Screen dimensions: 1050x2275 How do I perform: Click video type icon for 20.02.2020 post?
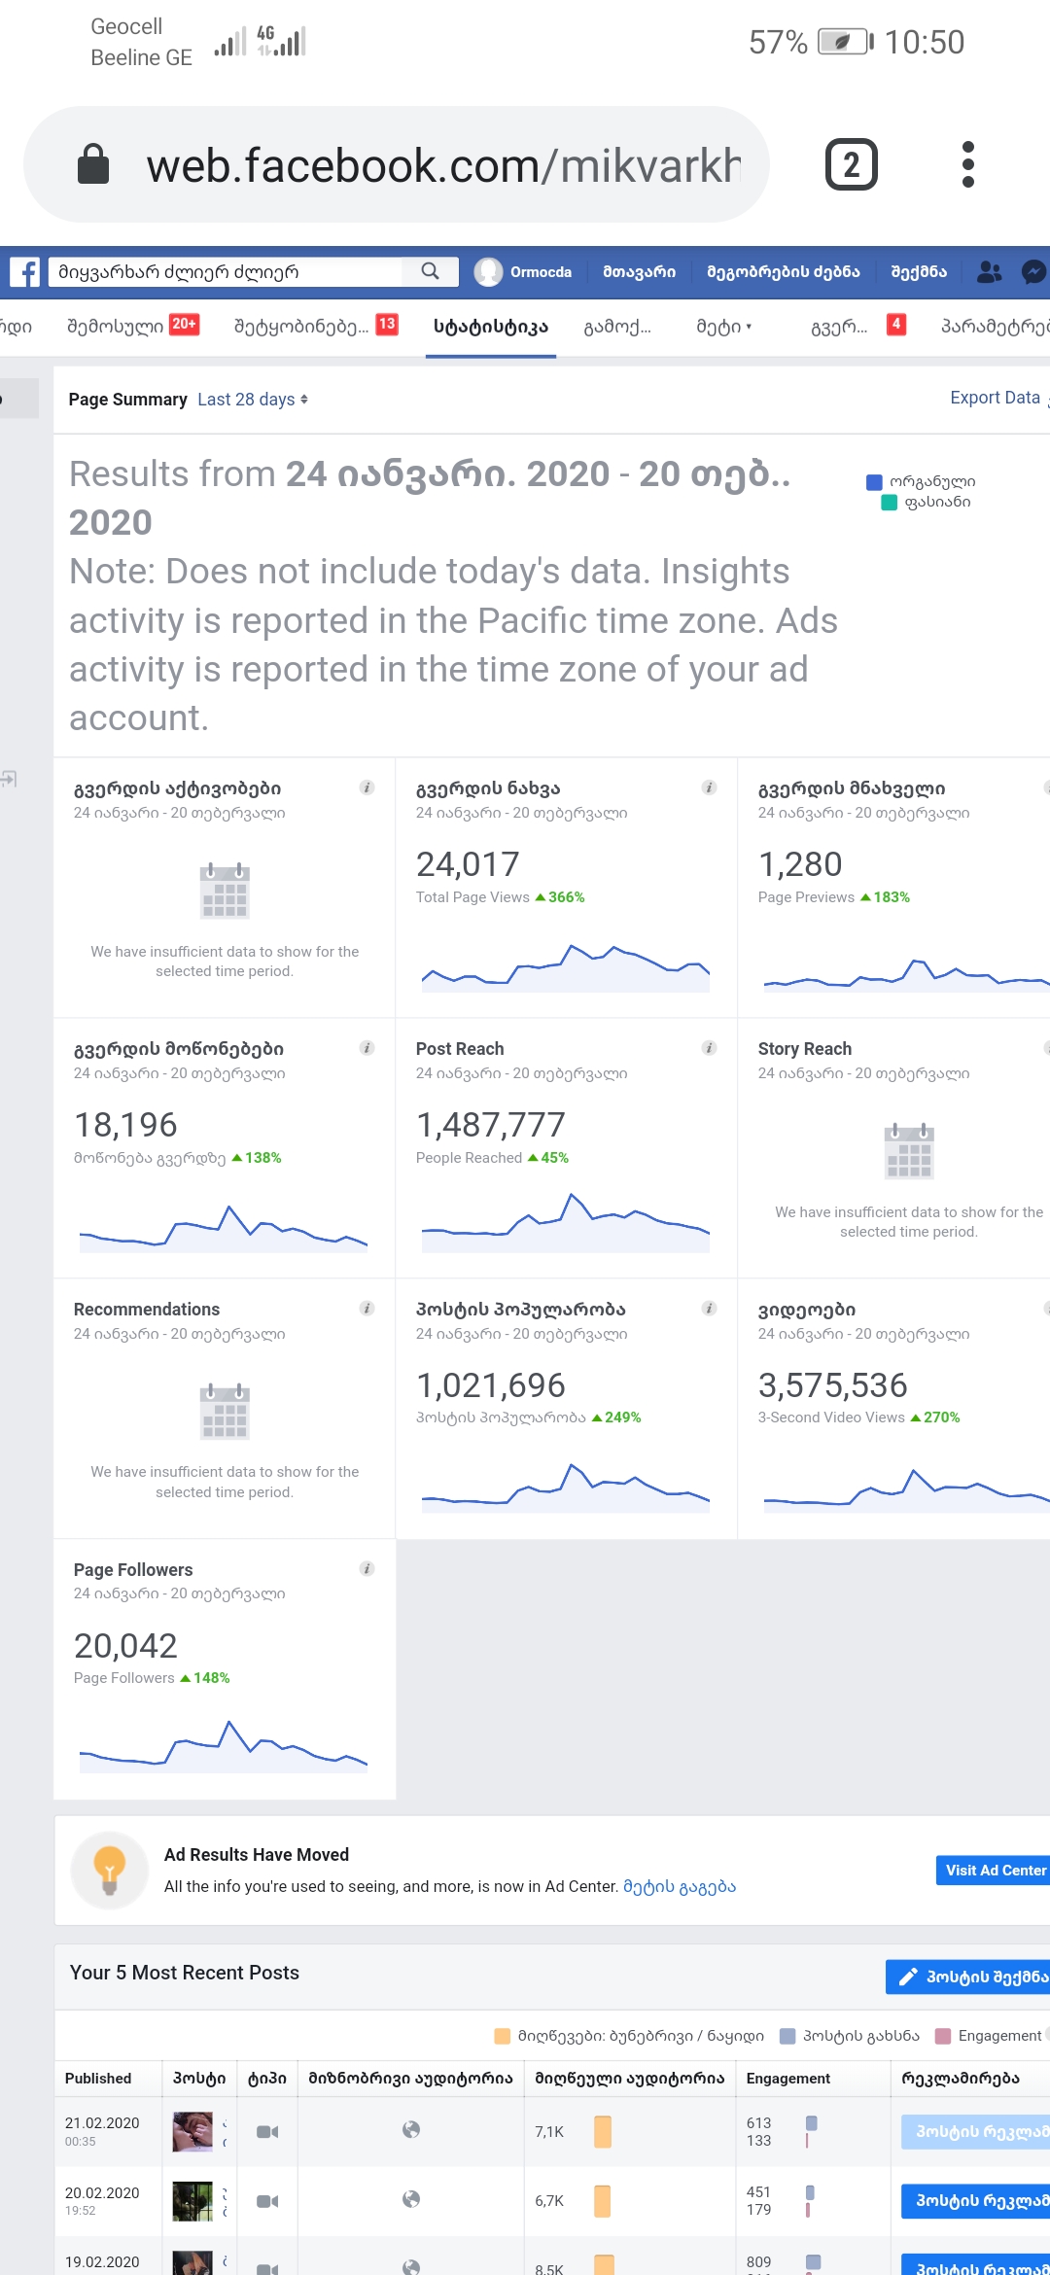(267, 2201)
